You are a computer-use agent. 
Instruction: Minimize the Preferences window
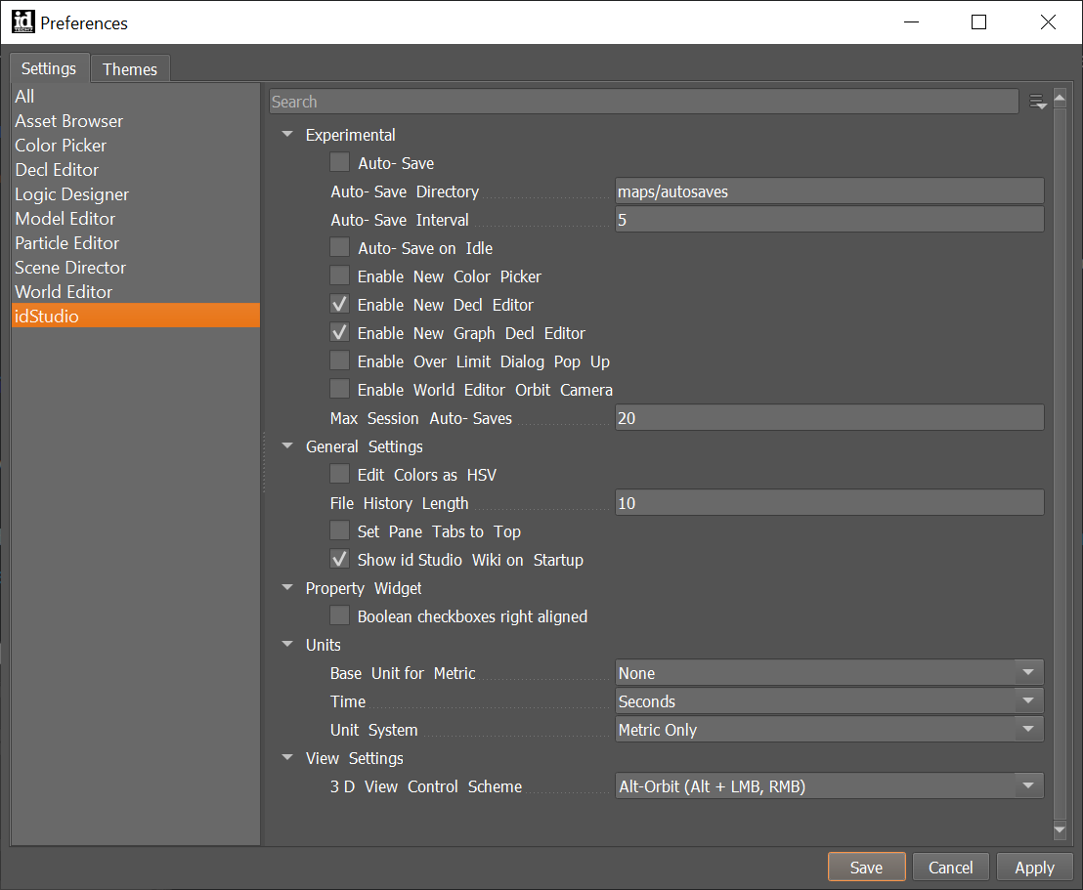(912, 22)
